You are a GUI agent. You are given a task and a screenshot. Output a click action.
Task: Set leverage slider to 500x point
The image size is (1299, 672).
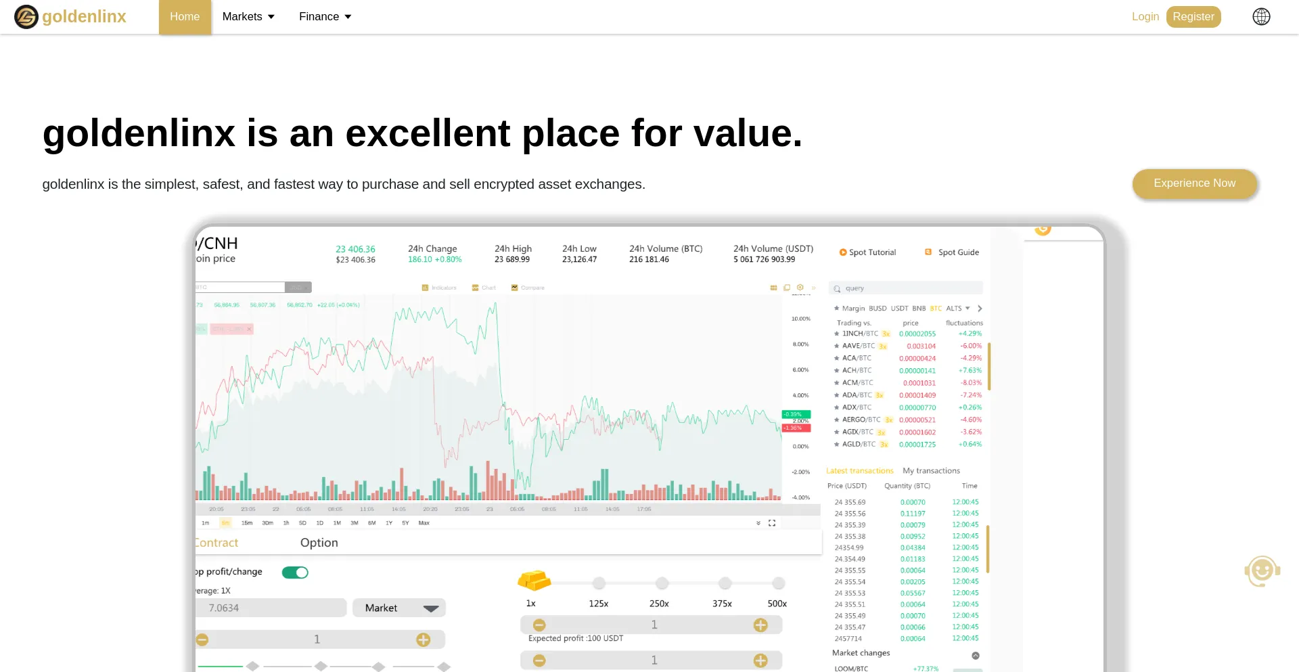(x=779, y=583)
